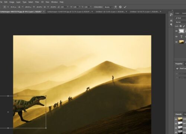Click the horizontal skew input field
The width and height of the screenshot is (186, 134).
[76, 7]
